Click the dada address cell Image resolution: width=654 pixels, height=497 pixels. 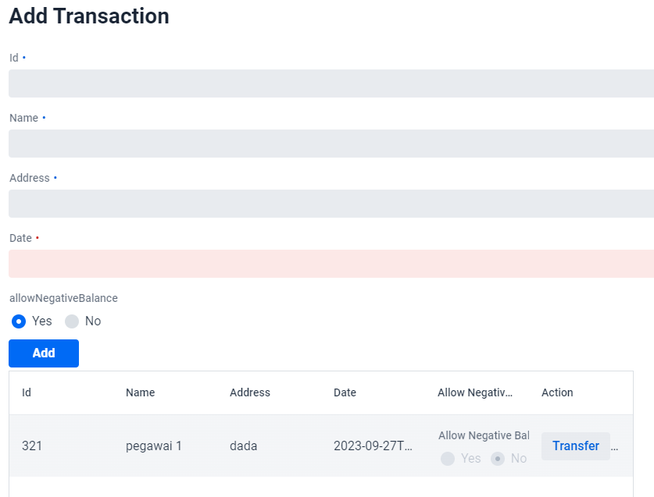click(244, 446)
